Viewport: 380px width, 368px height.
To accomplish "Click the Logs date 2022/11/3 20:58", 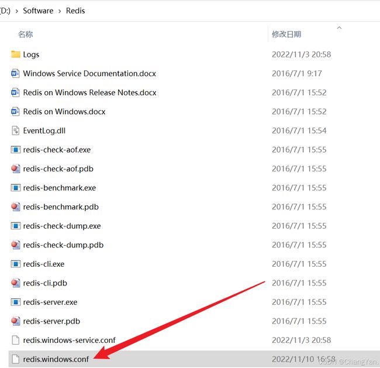I will (301, 54).
